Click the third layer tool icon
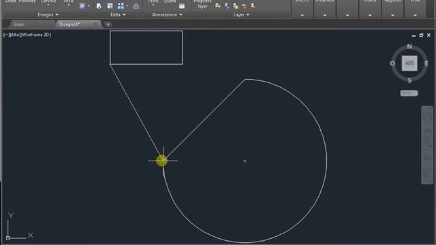Image resolution: width=436 pixels, height=245 pixels. 236,6
